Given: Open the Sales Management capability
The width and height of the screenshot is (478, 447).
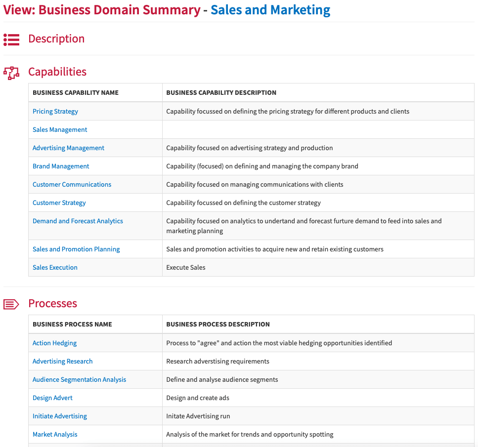Looking at the screenshot, I should click(x=60, y=129).
